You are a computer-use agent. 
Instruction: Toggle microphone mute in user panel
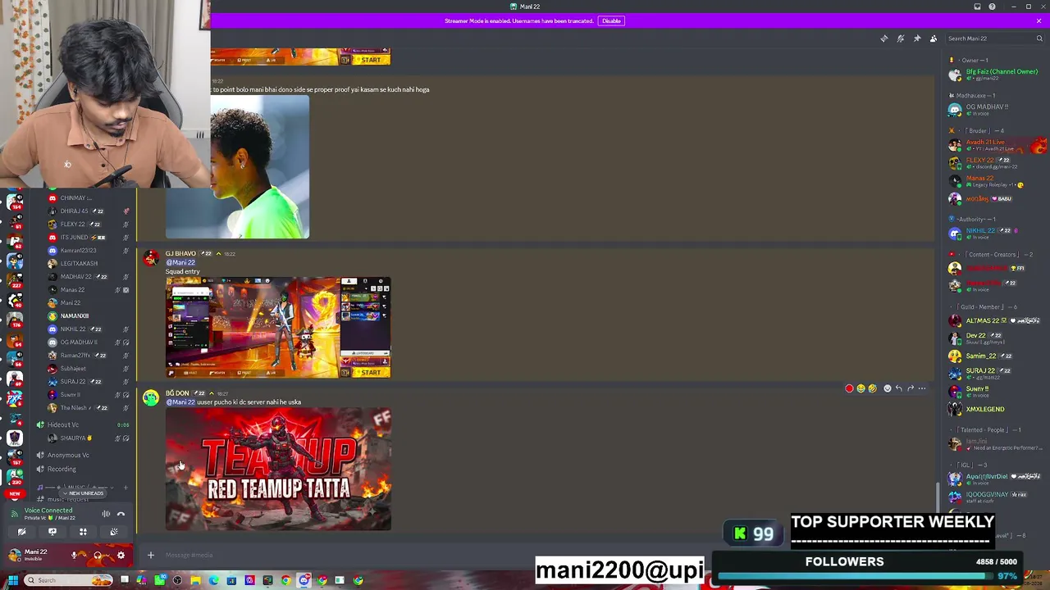(x=75, y=556)
